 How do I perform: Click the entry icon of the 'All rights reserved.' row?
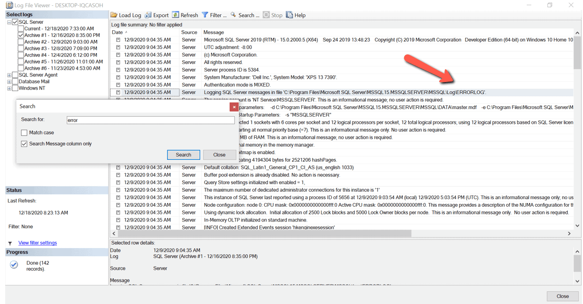119,63
